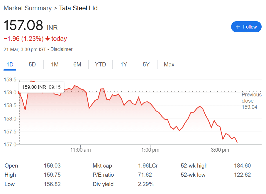Go back to Market Summary
Viewport: 266px width, 194px height.
pyautogui.click(x=28, y=8)
